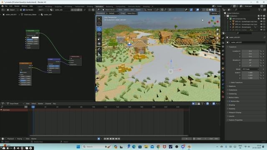Click the Windows taskbar Search box
The width and height of the screenshot is (267, 150).
pyautogui.click(x=96, y=147)
